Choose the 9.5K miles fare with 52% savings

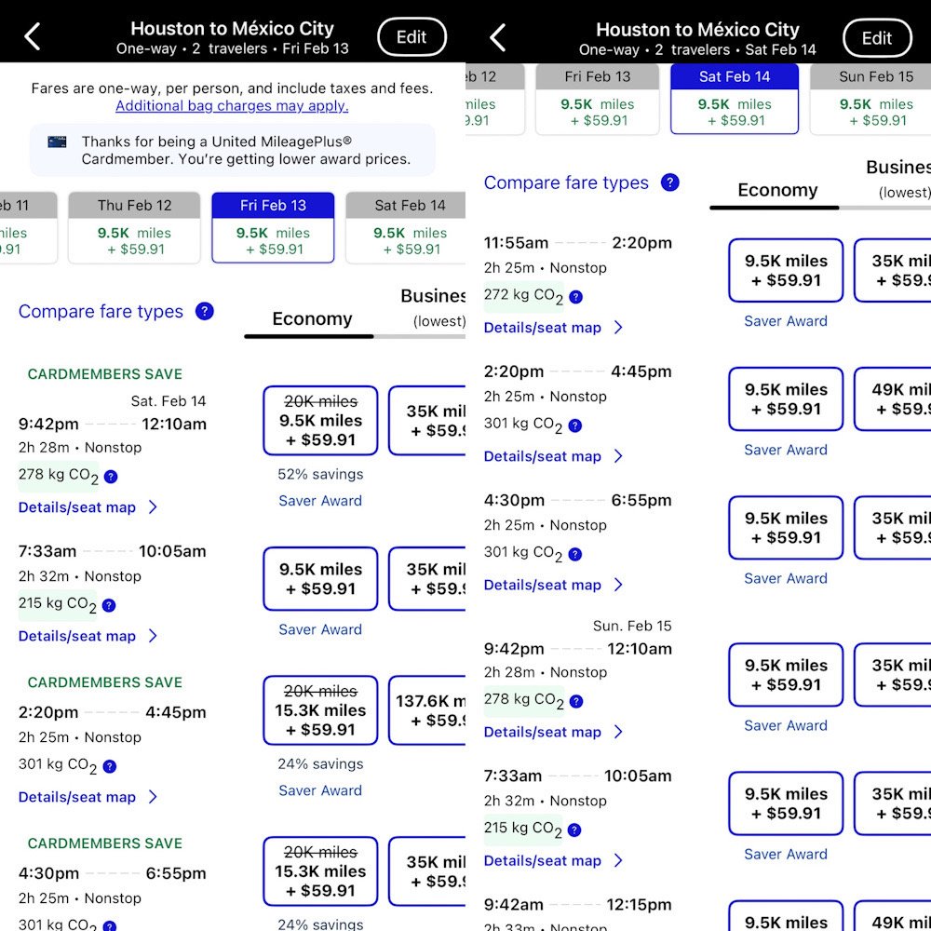[x=320, y=420]
